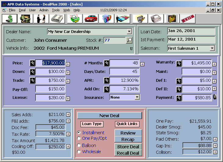Click the red EXIT toolbar icon
Image resolution: width=223 pixels, height=162 pixels.
click(187, 19)
